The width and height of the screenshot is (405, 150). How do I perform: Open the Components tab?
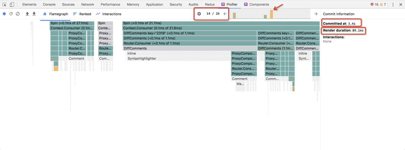[256, 4]
